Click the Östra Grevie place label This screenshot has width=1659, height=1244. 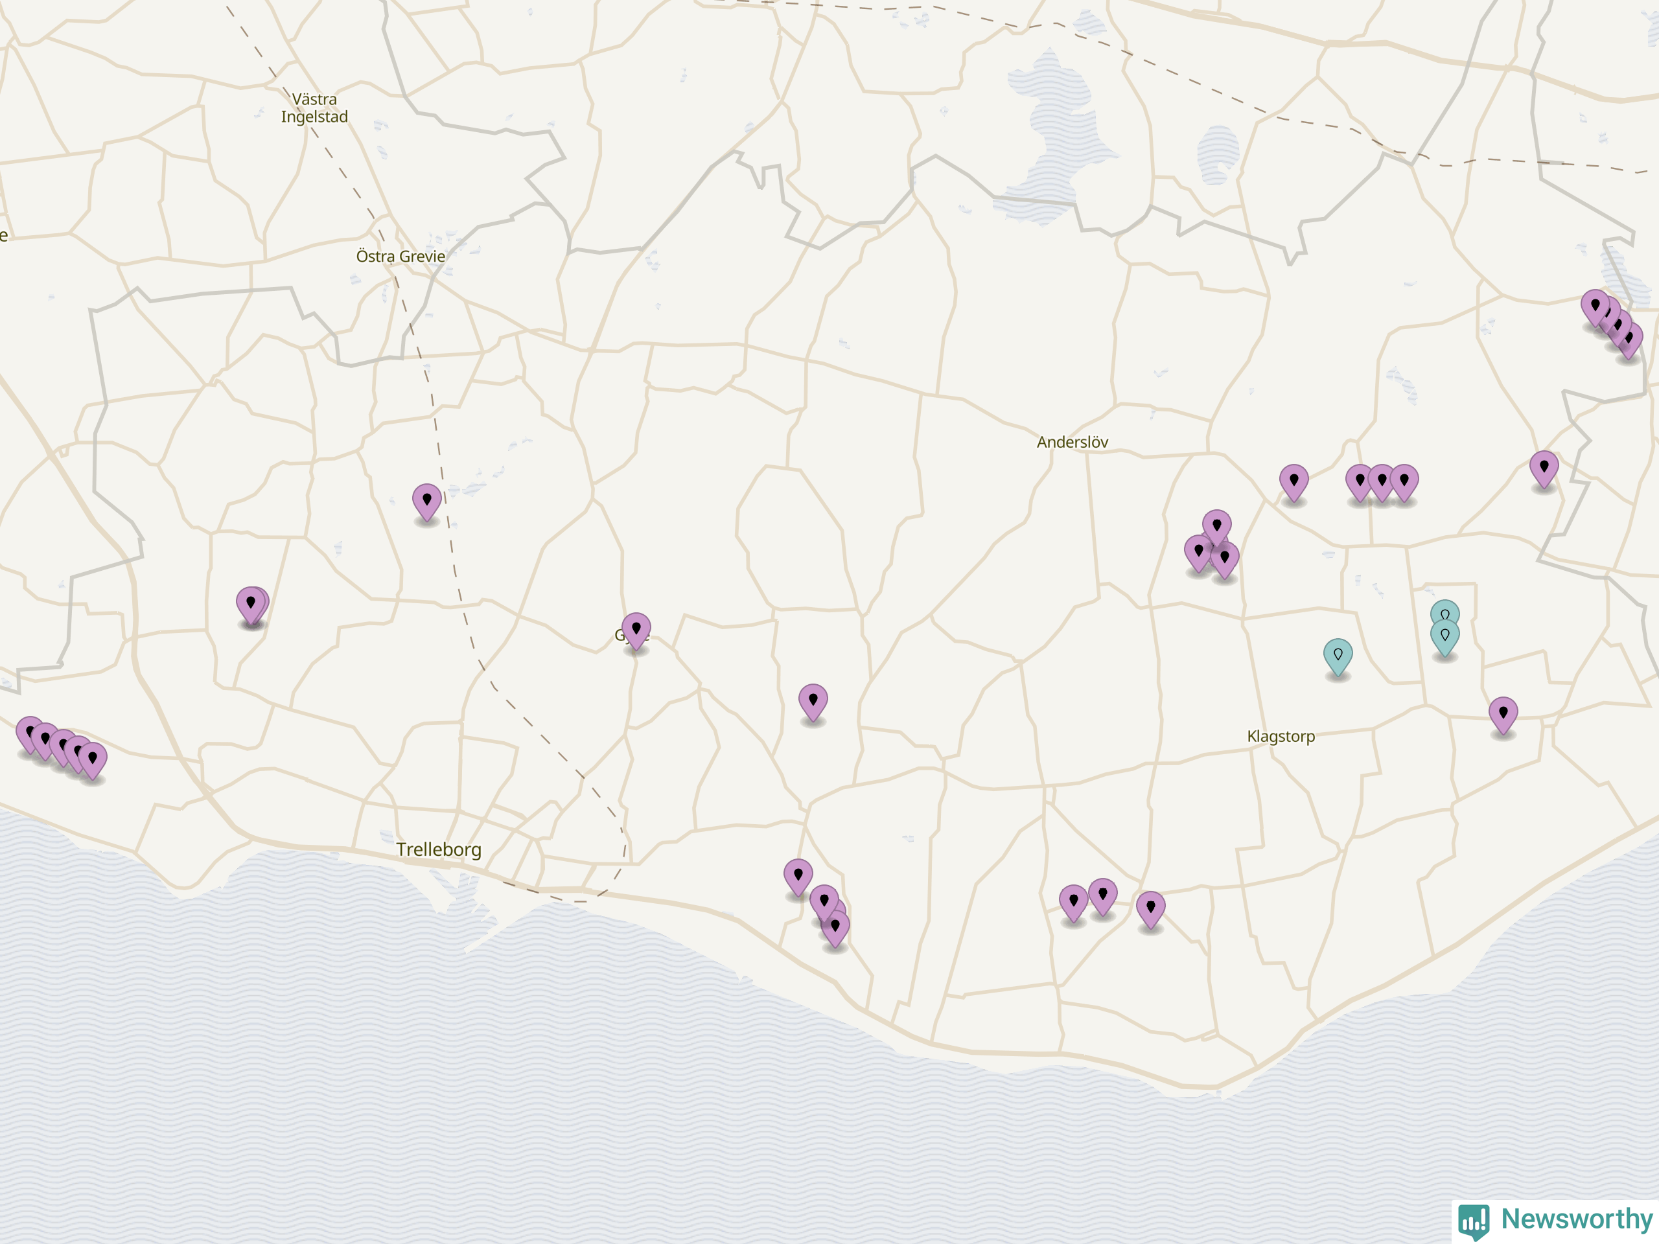point(400,257)
